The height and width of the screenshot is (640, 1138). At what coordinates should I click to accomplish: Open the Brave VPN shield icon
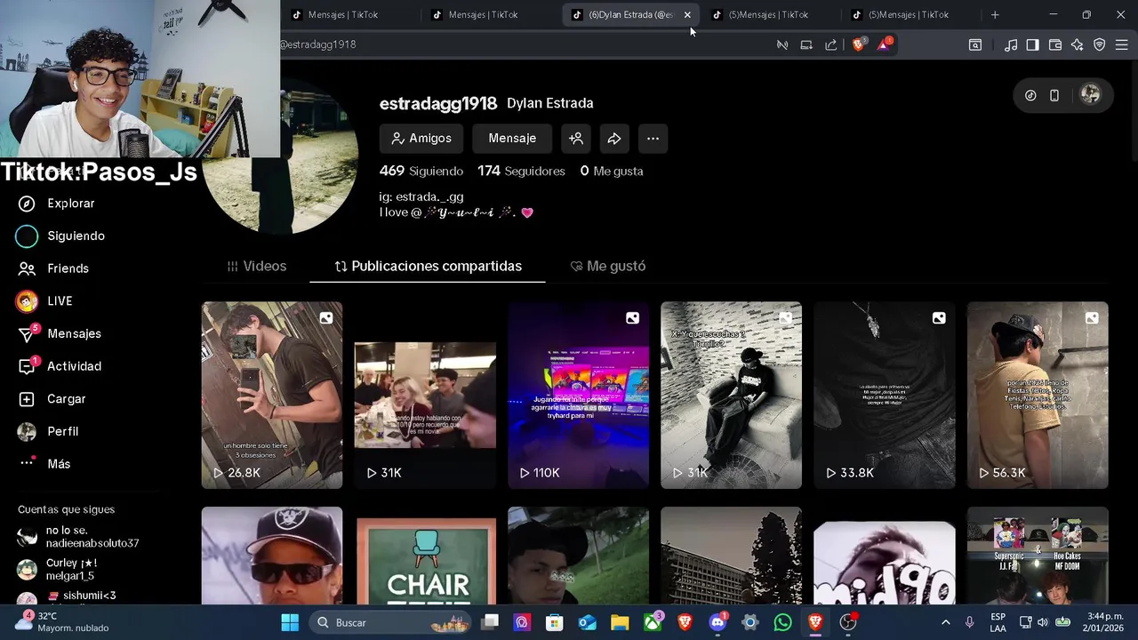[1100, 44]
